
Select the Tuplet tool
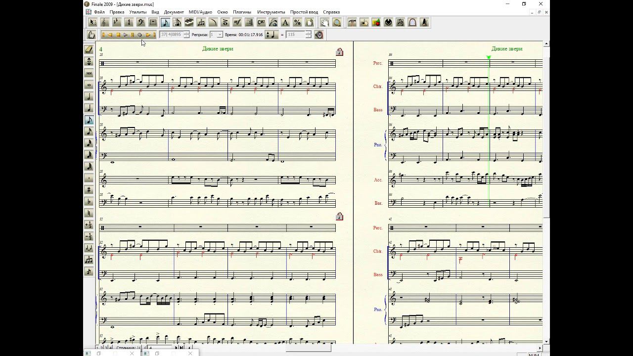click(x=201, y=22)
